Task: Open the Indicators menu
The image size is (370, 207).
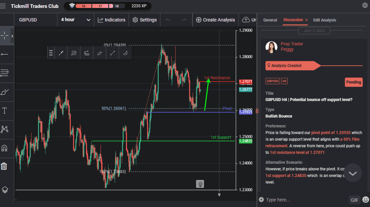Action: [x=111, y=20]
